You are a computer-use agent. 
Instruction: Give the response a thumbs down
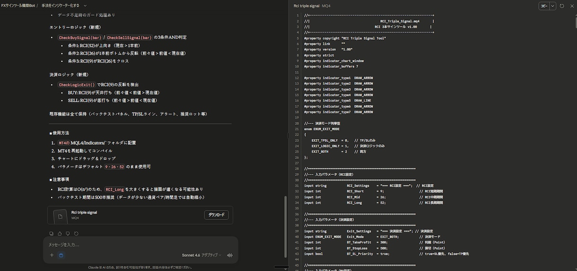pyautogui.click(x=68, y=234)
